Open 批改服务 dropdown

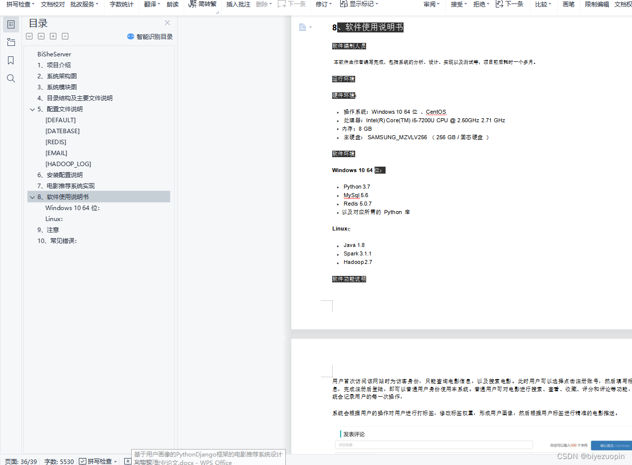coord(84,4)
